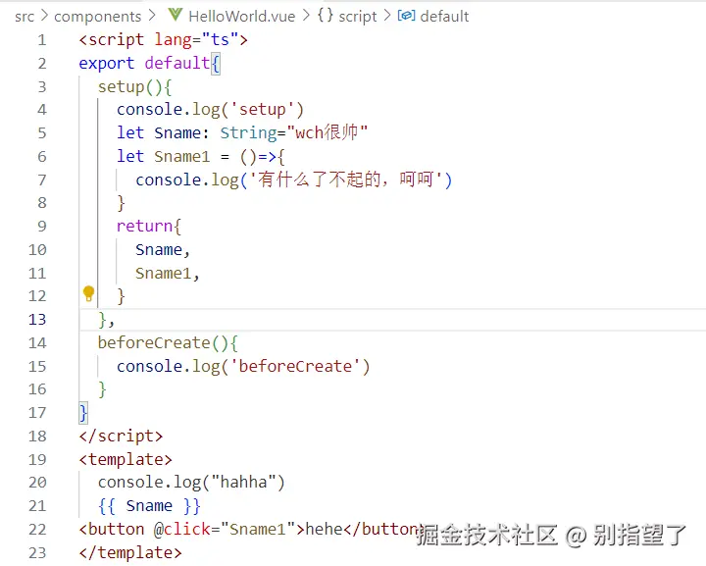706x566 pixels.
Task: Click the closing </template> tag on line 23
Action: click(130, 552)
